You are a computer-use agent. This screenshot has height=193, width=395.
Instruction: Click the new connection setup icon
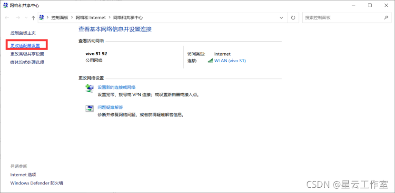(x=89, y=88)
